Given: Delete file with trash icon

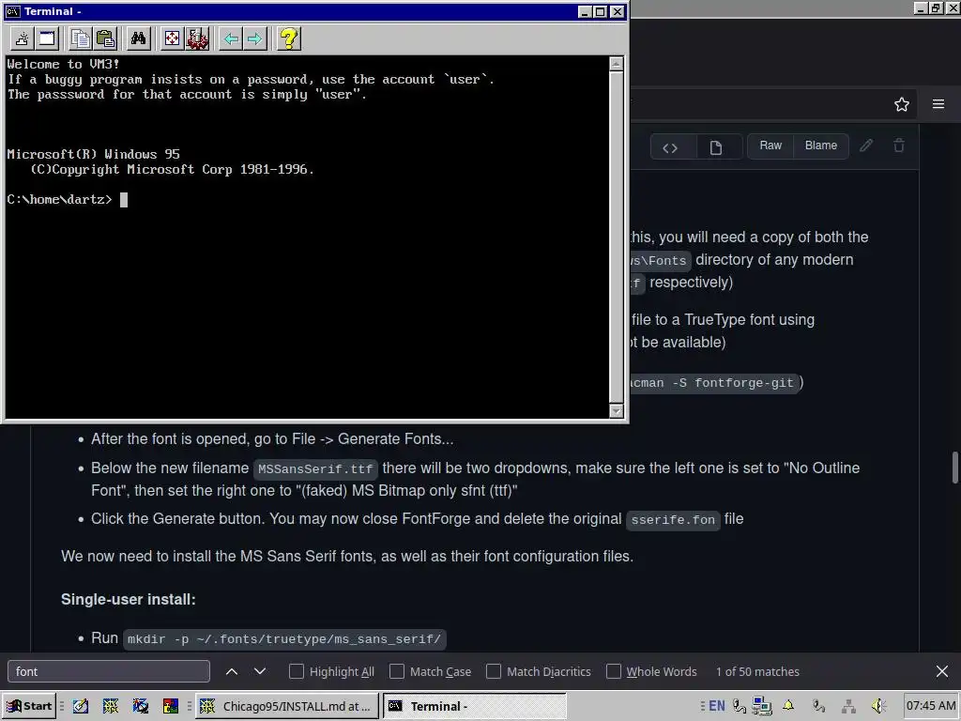Looking at the screenshot, I should pos(899,146).
